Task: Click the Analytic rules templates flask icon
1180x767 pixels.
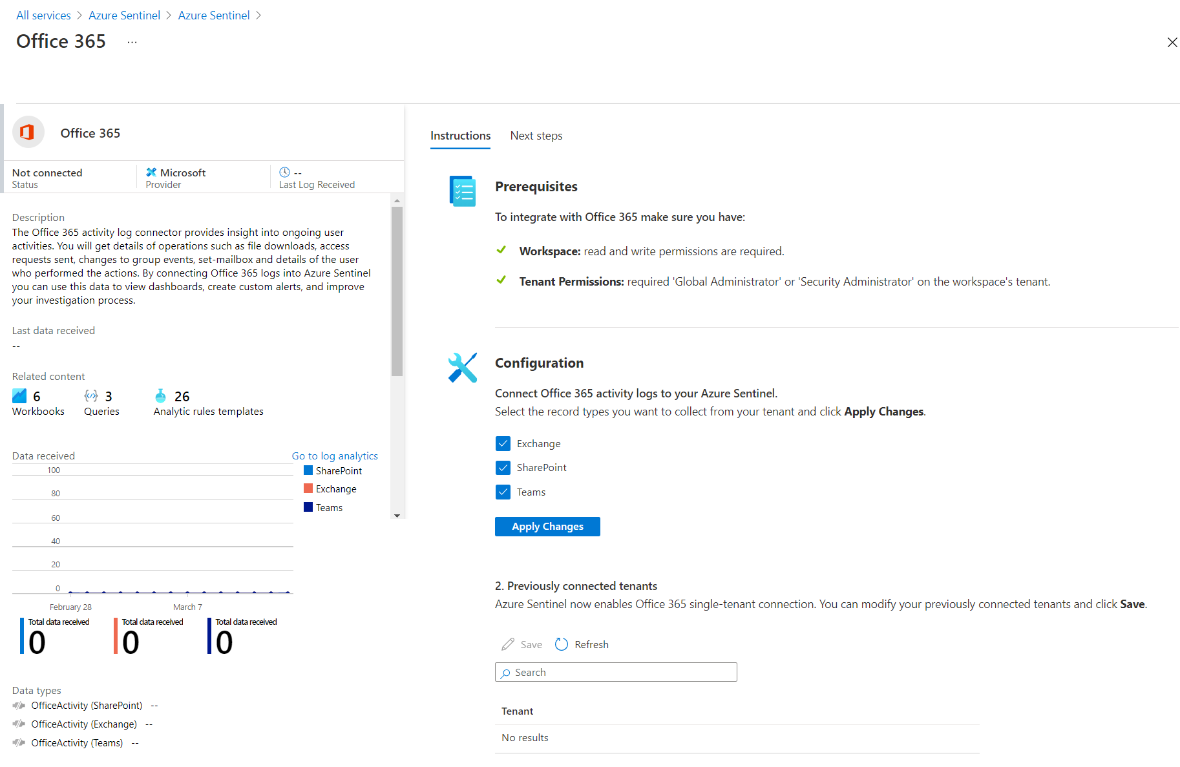Action: click(x=160, y=395)
